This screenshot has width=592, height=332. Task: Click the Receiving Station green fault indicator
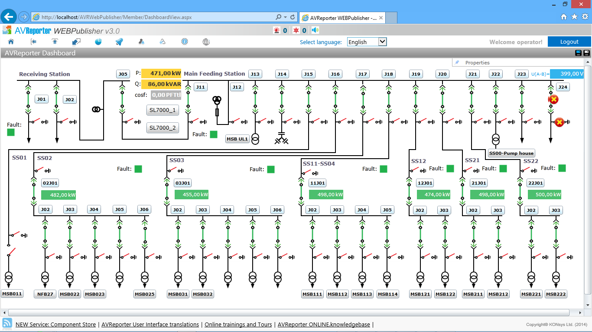pyautogui.click(x=11, y=132)
